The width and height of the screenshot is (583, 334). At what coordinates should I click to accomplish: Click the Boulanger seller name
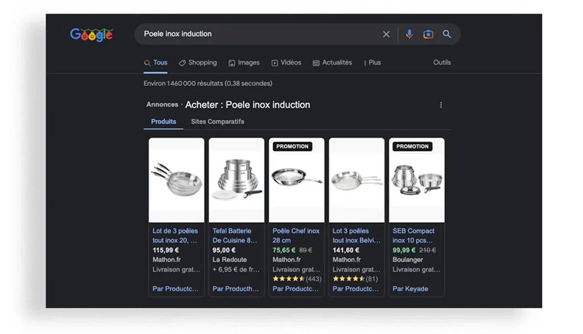407,260
